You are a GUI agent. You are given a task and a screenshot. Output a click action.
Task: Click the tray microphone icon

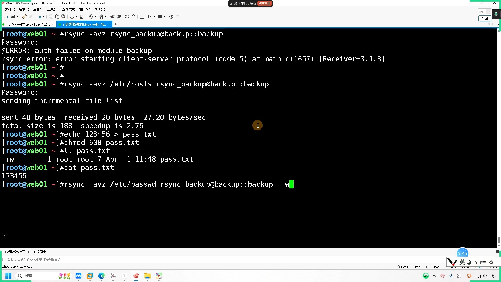(x=451, y=276)
